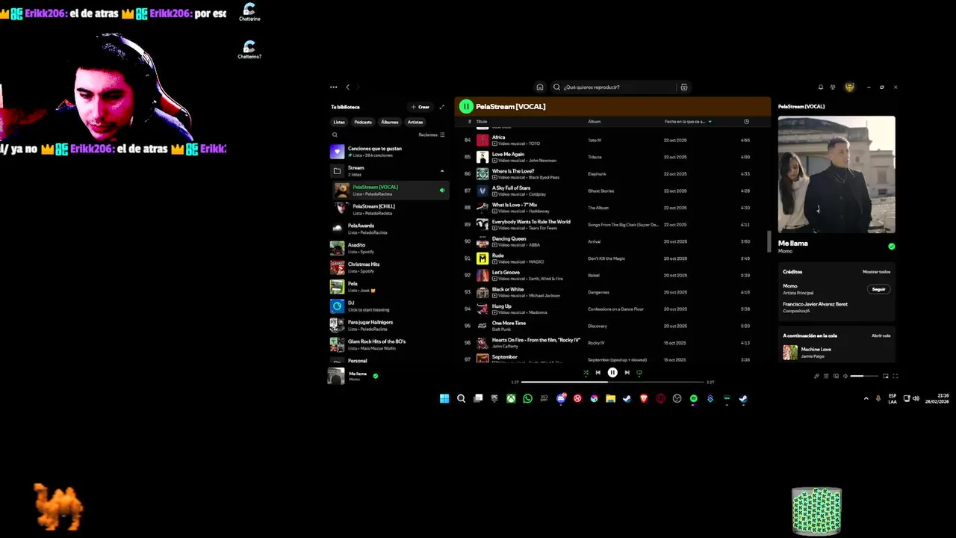Expand the library panel with the arrows icon
This screenshot has height=538, width=956.
(441, 107)
